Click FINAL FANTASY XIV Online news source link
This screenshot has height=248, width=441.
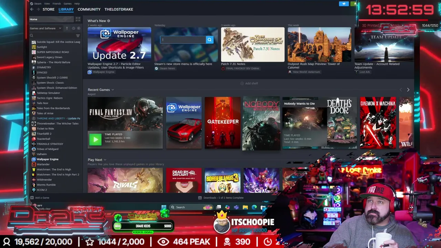click(240, 69)
